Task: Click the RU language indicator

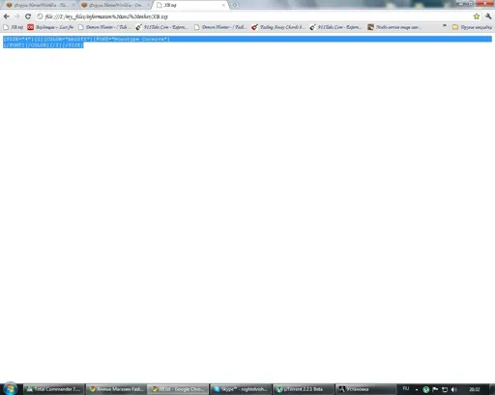Action: (406, 389)
